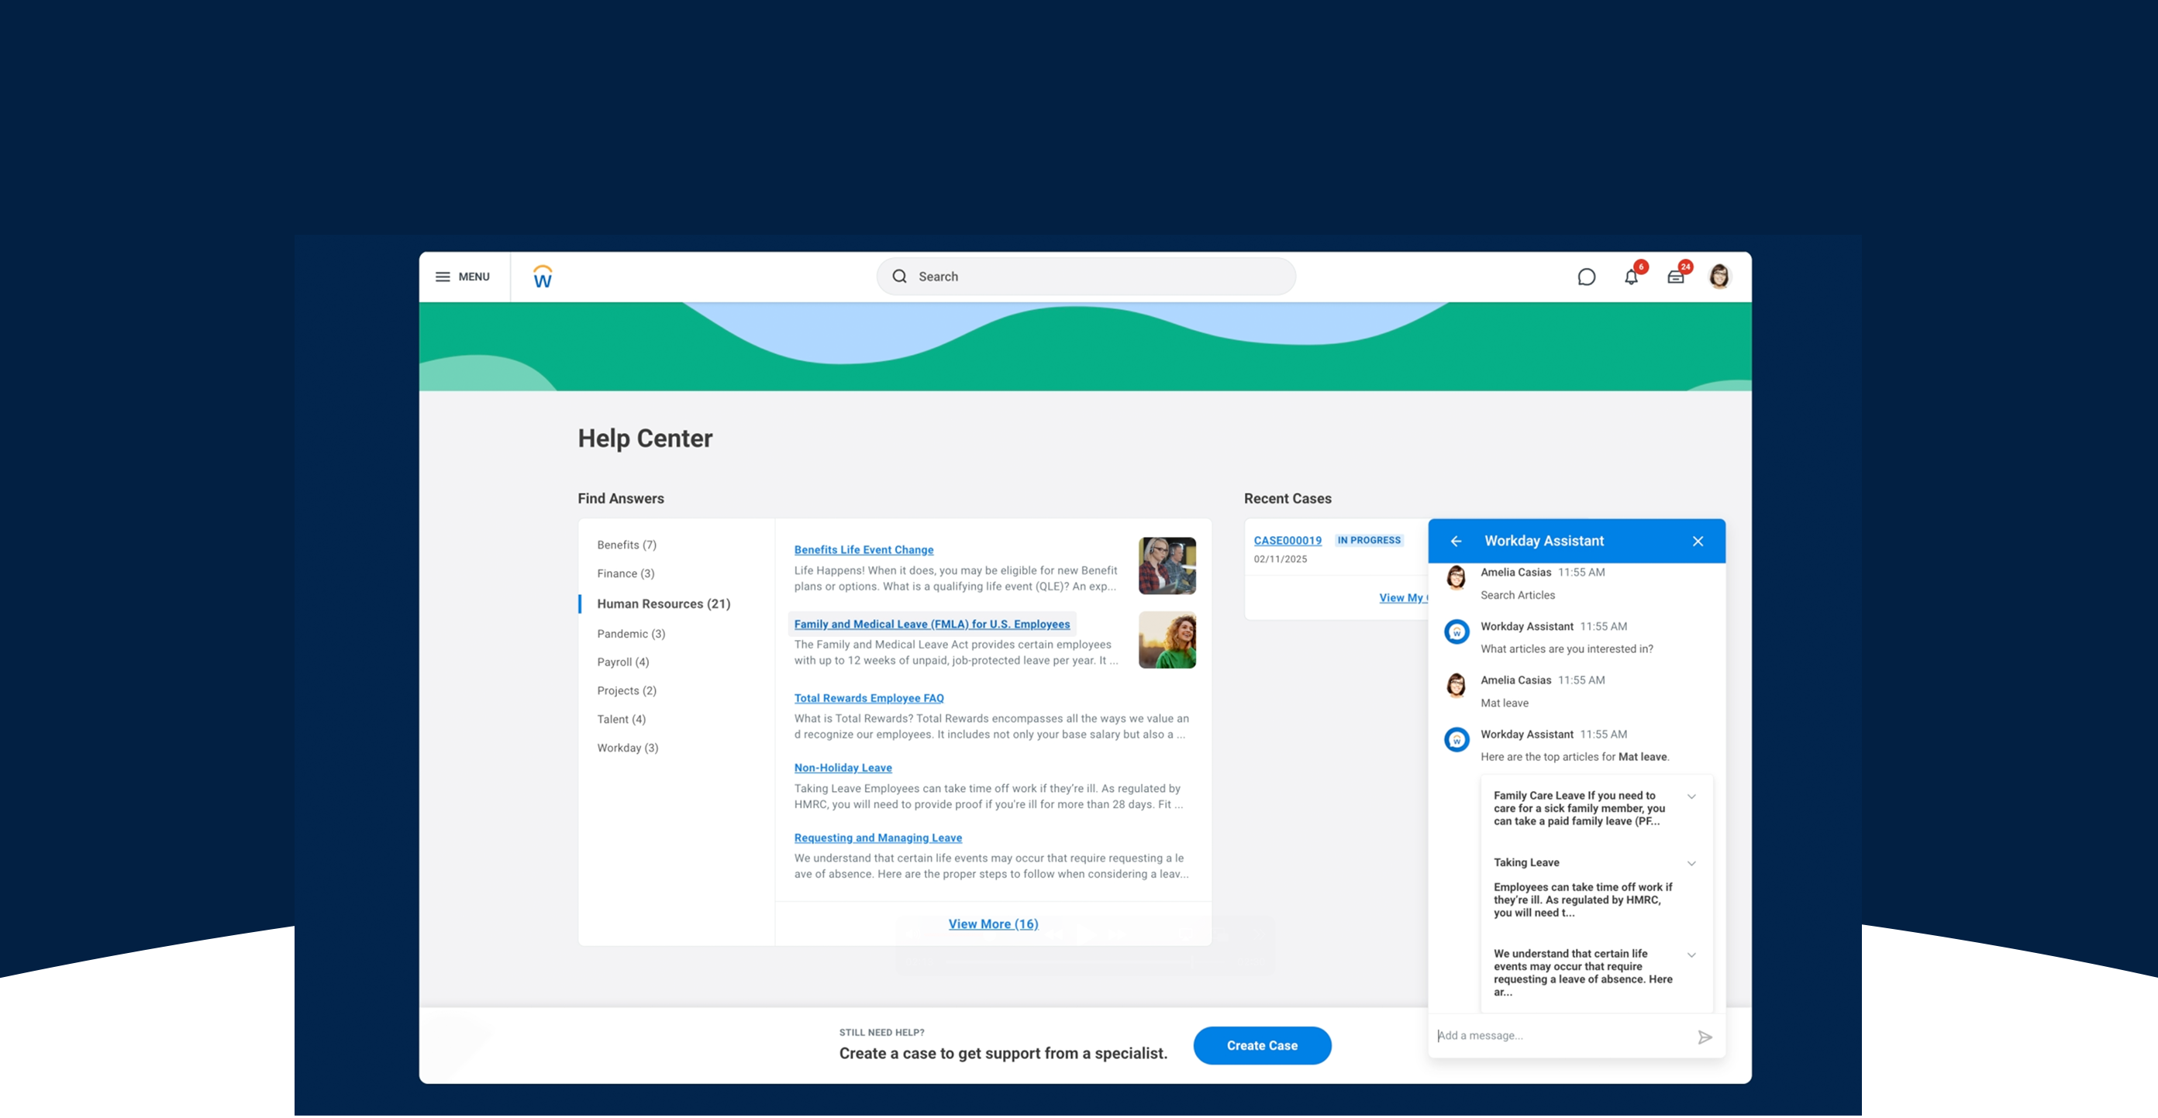Close the Workday Assistant panel
The width and height of the screenshot is (2158, 1118).
[x=1698, y=541]
